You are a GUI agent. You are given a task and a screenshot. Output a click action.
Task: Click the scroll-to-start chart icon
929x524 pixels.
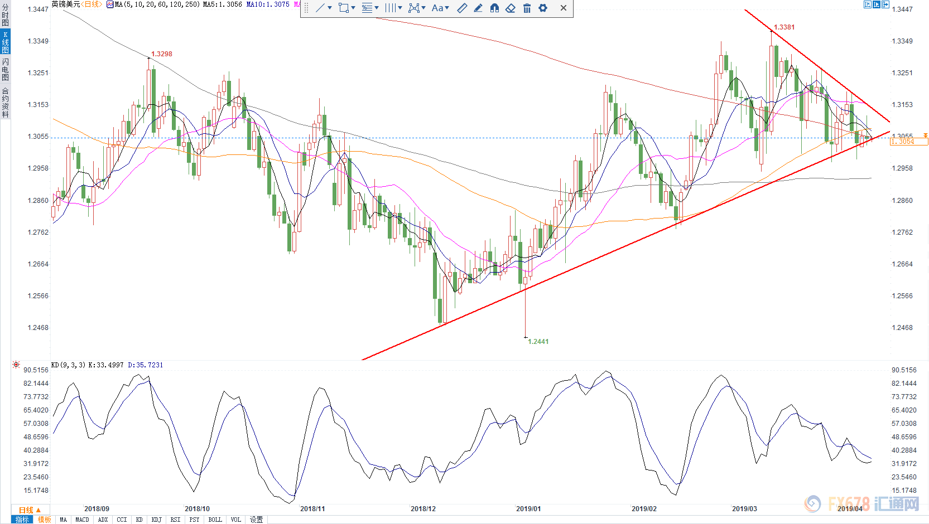[868, 4]
